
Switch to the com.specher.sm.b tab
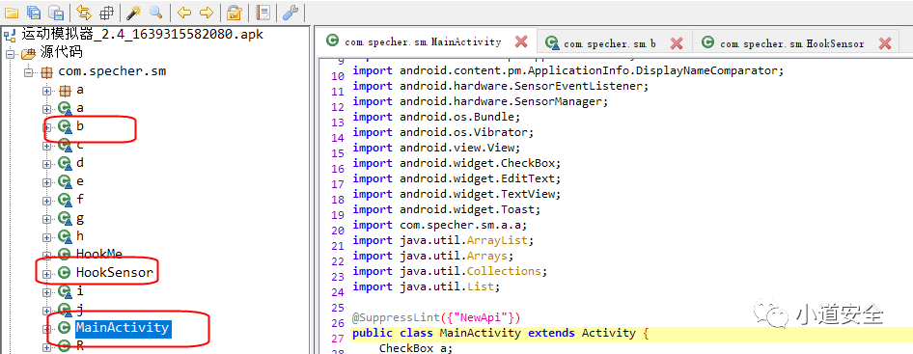pyautogui.click(x=610, y=43)
